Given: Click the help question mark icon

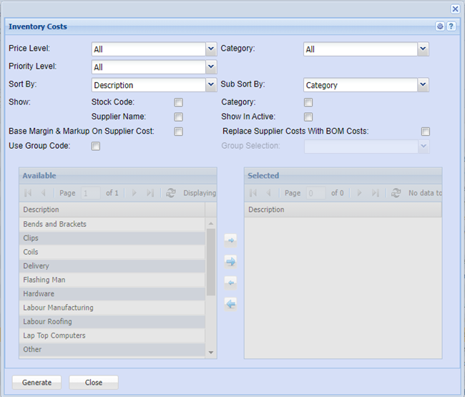Looking at the screenshot, I should (451, 26).
